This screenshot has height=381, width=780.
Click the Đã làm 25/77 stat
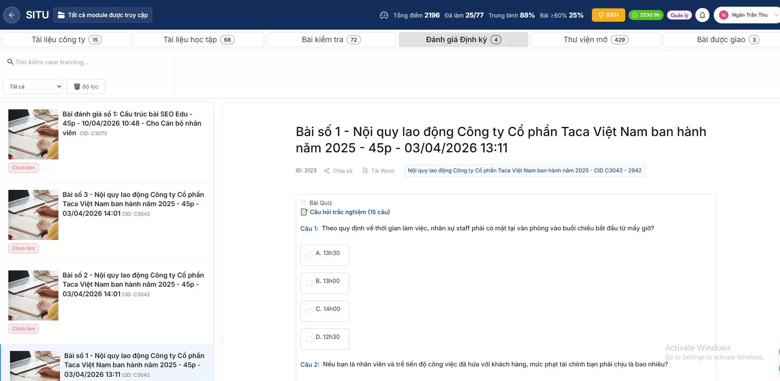coord(464,15)
